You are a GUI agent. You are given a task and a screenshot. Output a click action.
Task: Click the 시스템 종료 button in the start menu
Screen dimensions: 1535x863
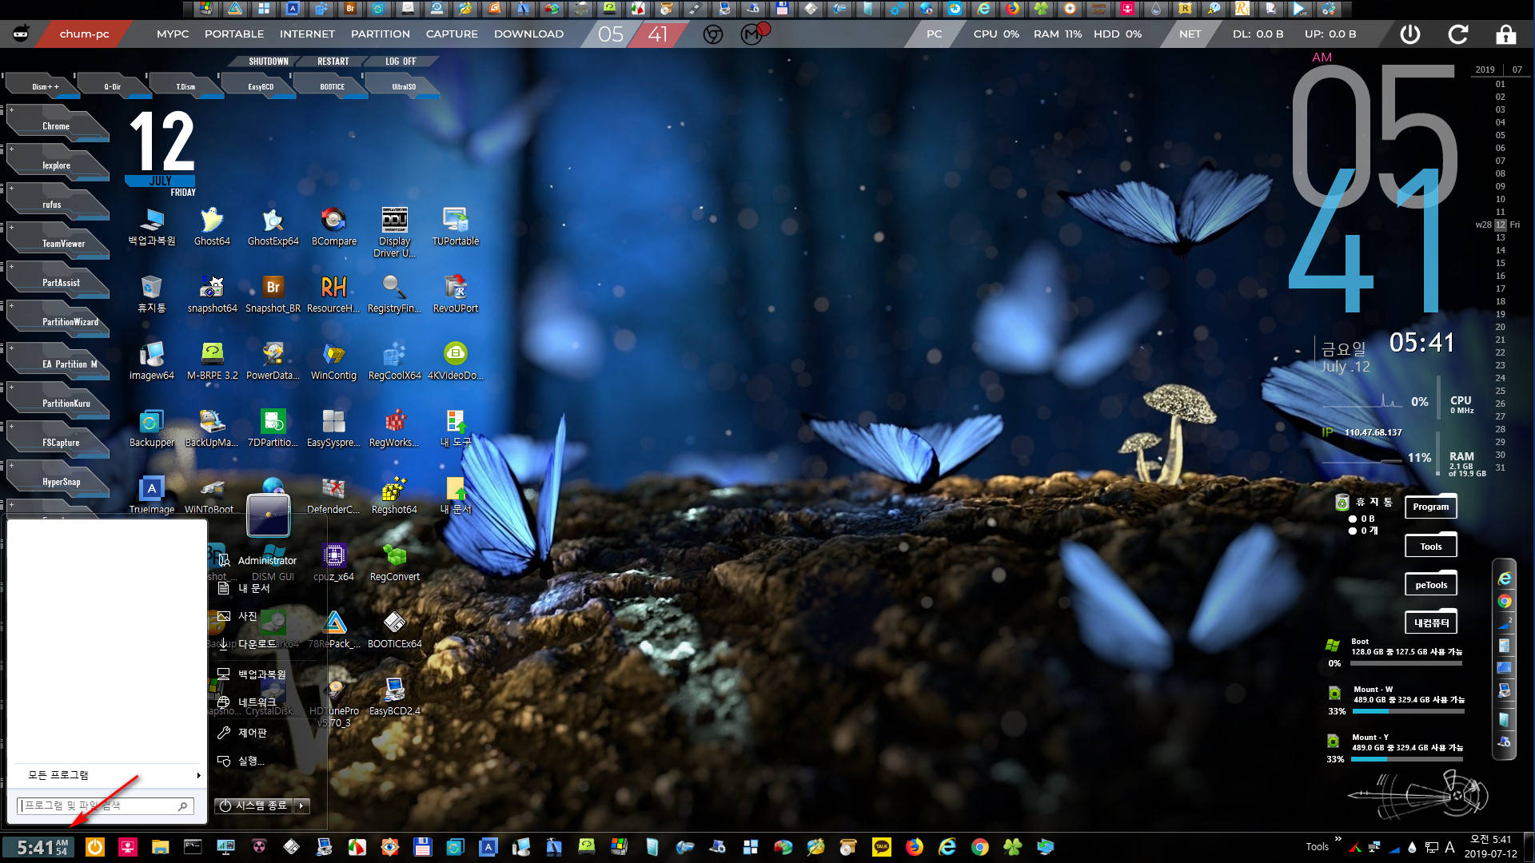254,805
